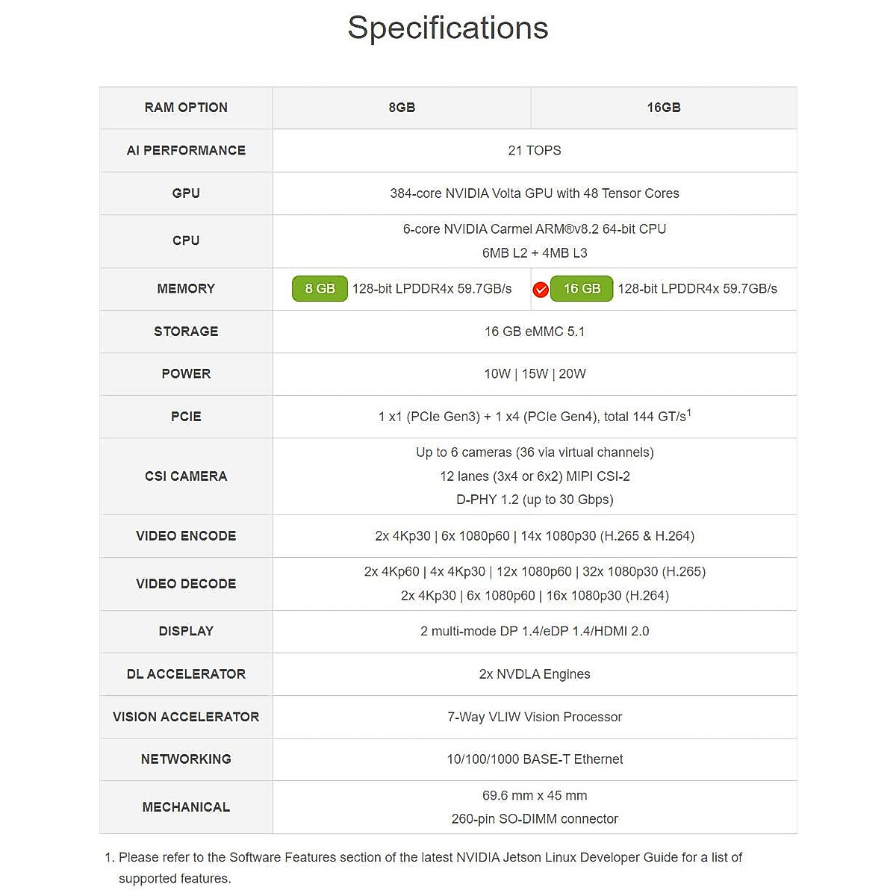Click the 21 TOPS value cell
The width and height of the screenshot is (896, 896).
point(535,150)
